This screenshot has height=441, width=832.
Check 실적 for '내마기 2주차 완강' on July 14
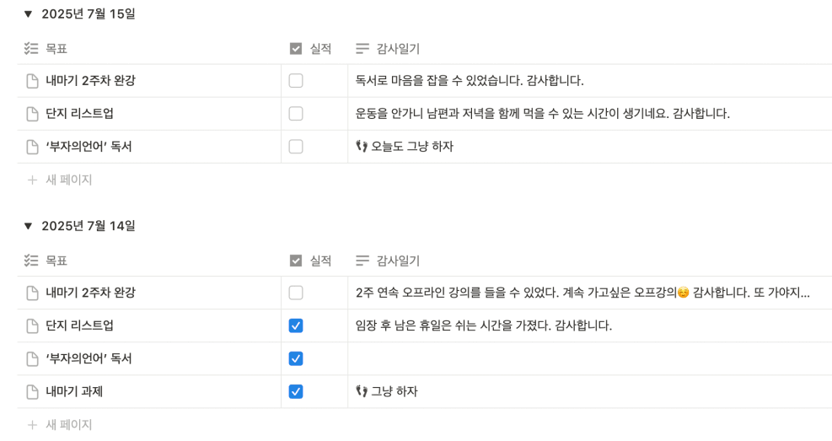[296, 293]
